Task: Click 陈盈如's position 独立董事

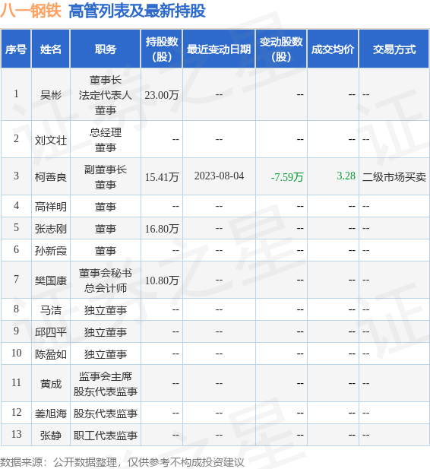Action: [x=106, y=354]
